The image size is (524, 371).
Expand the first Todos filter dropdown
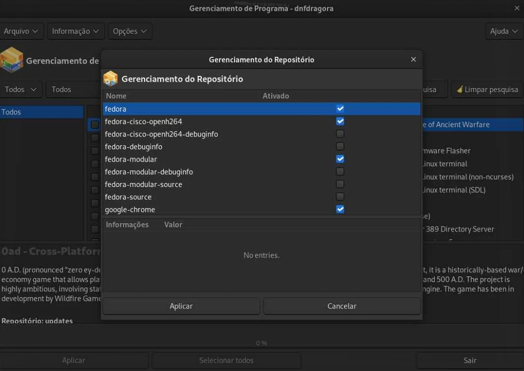pyautogui.click(x=21, y=89)
